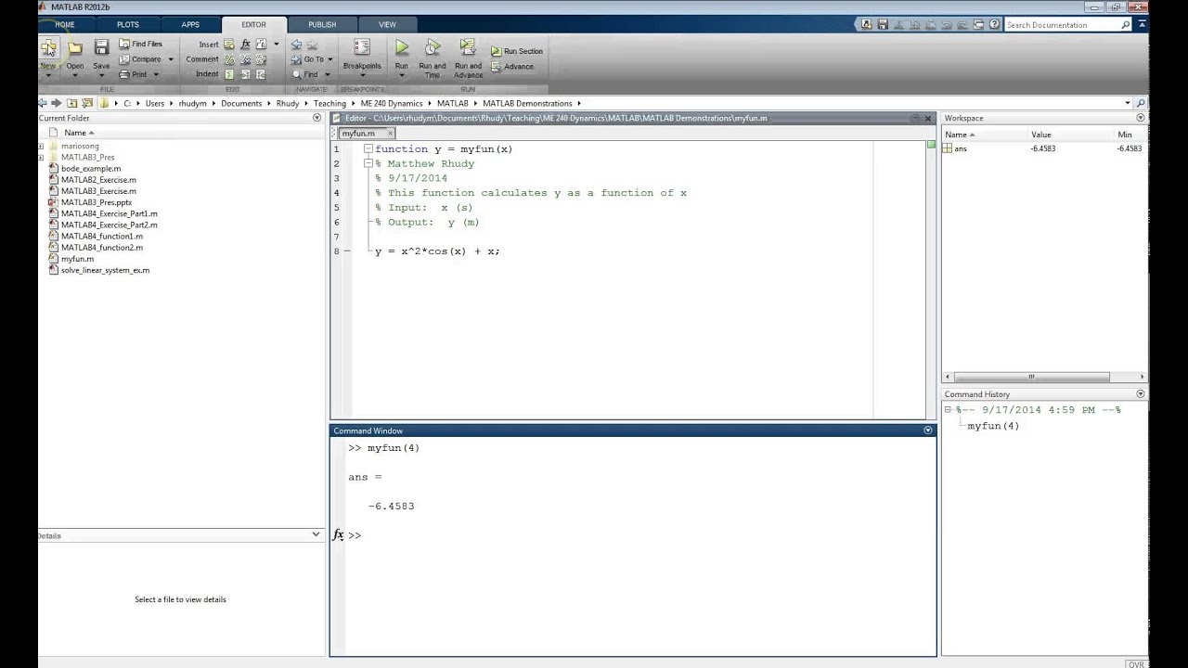This screenshot has width=1188, height=668.
Task: Expand the Run dropdown arrow
Action: 401,75
